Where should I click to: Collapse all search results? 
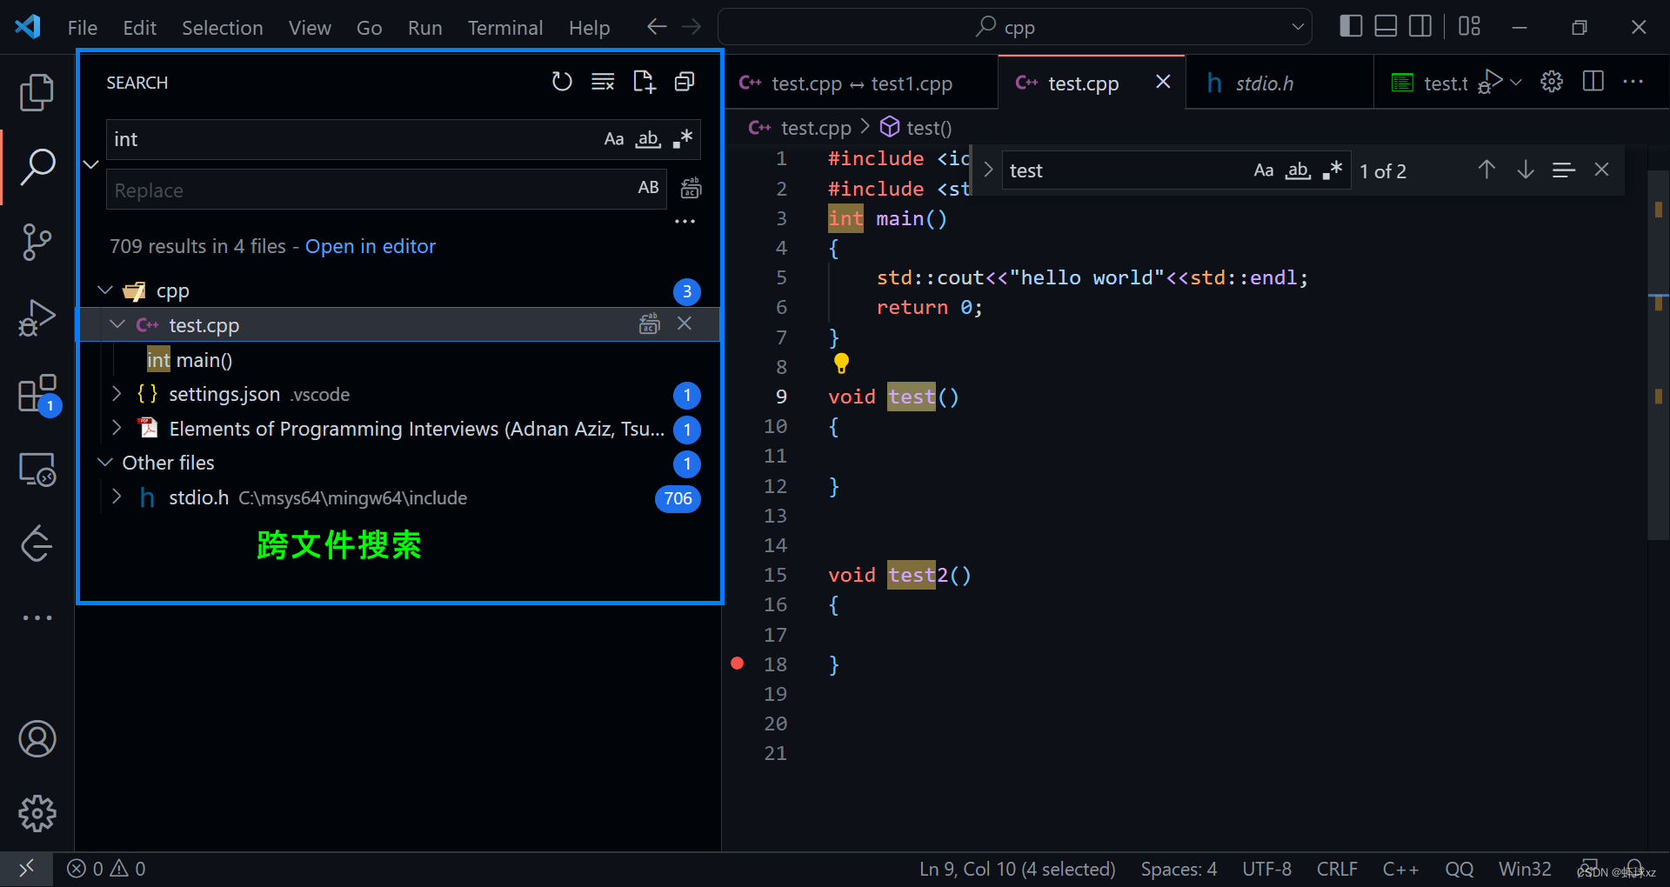(x=685, y=82)
